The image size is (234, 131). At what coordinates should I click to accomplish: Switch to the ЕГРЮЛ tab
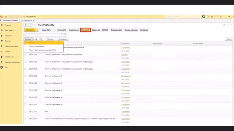pos(105,30)
